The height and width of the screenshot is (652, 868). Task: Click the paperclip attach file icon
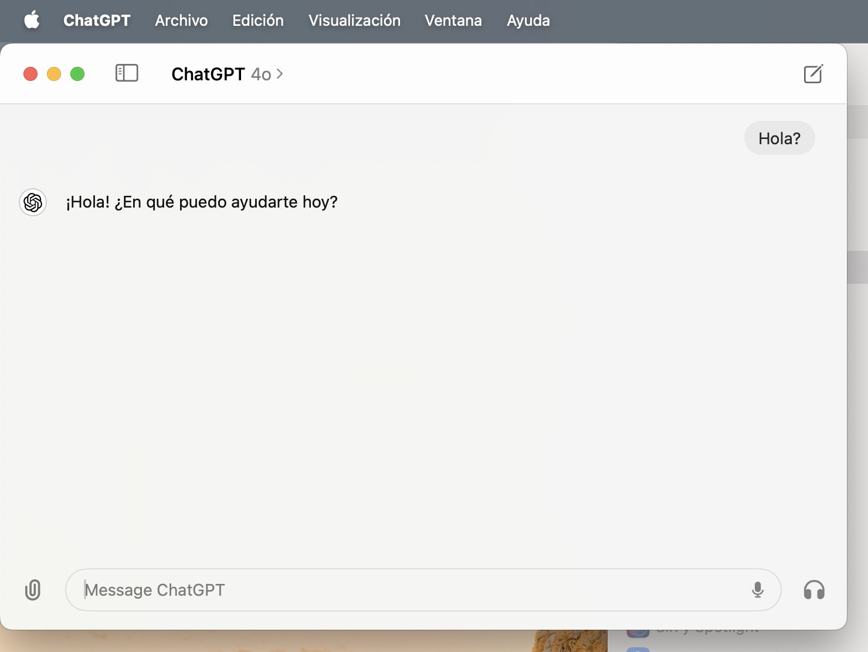[33, 590]
